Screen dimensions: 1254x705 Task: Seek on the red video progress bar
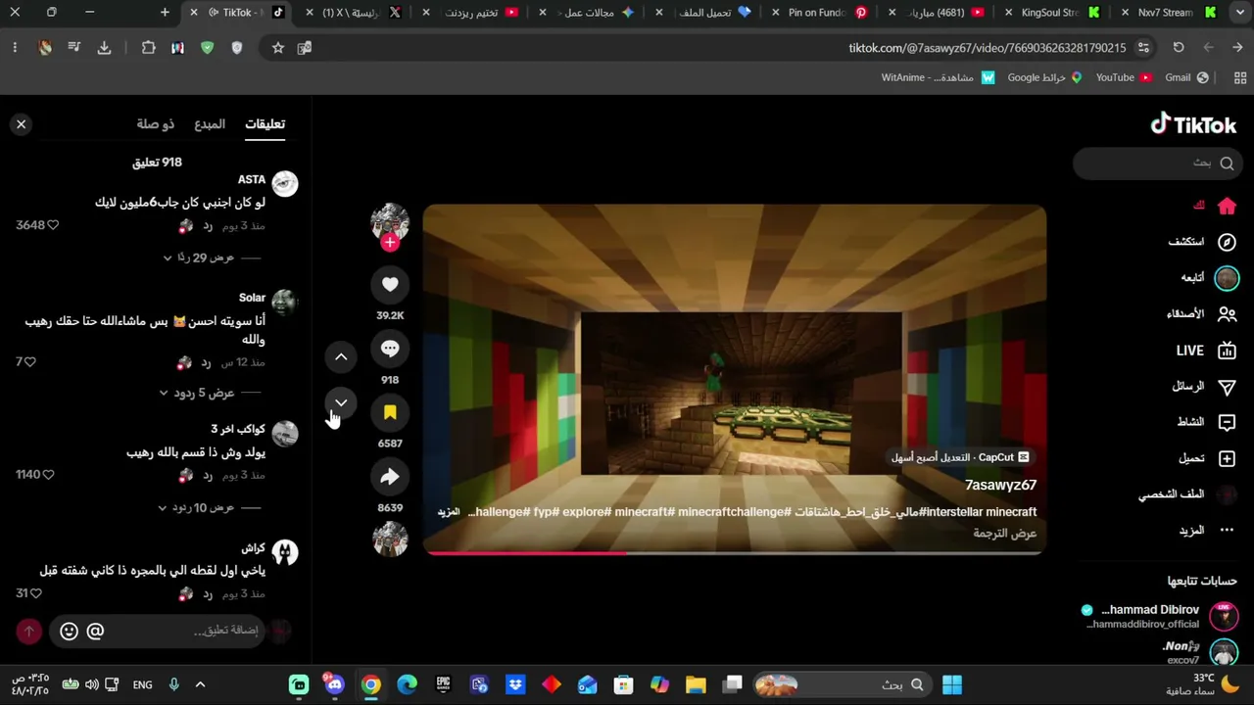click(735, 553)
